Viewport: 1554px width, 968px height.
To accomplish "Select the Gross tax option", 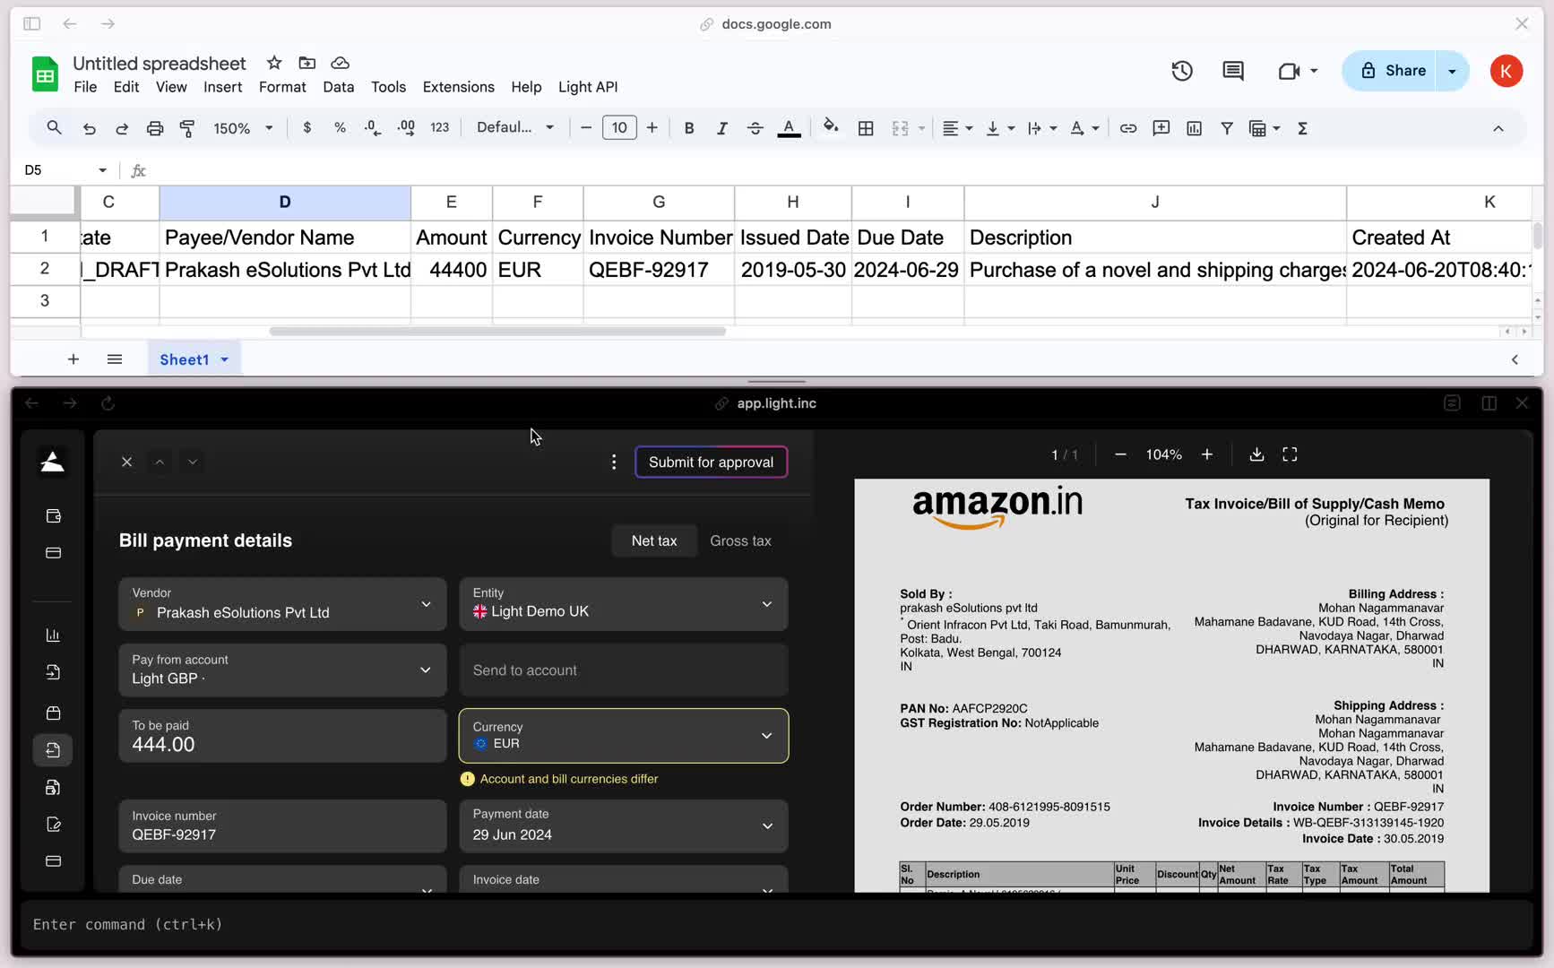I will (x=740, y=540).
